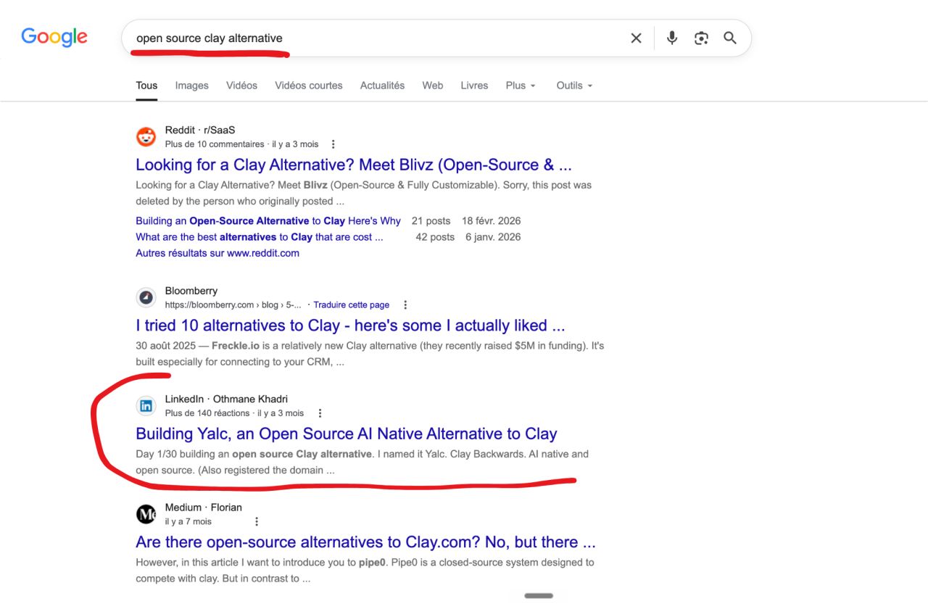Open options menu beside Reddit result

[333, 144]
